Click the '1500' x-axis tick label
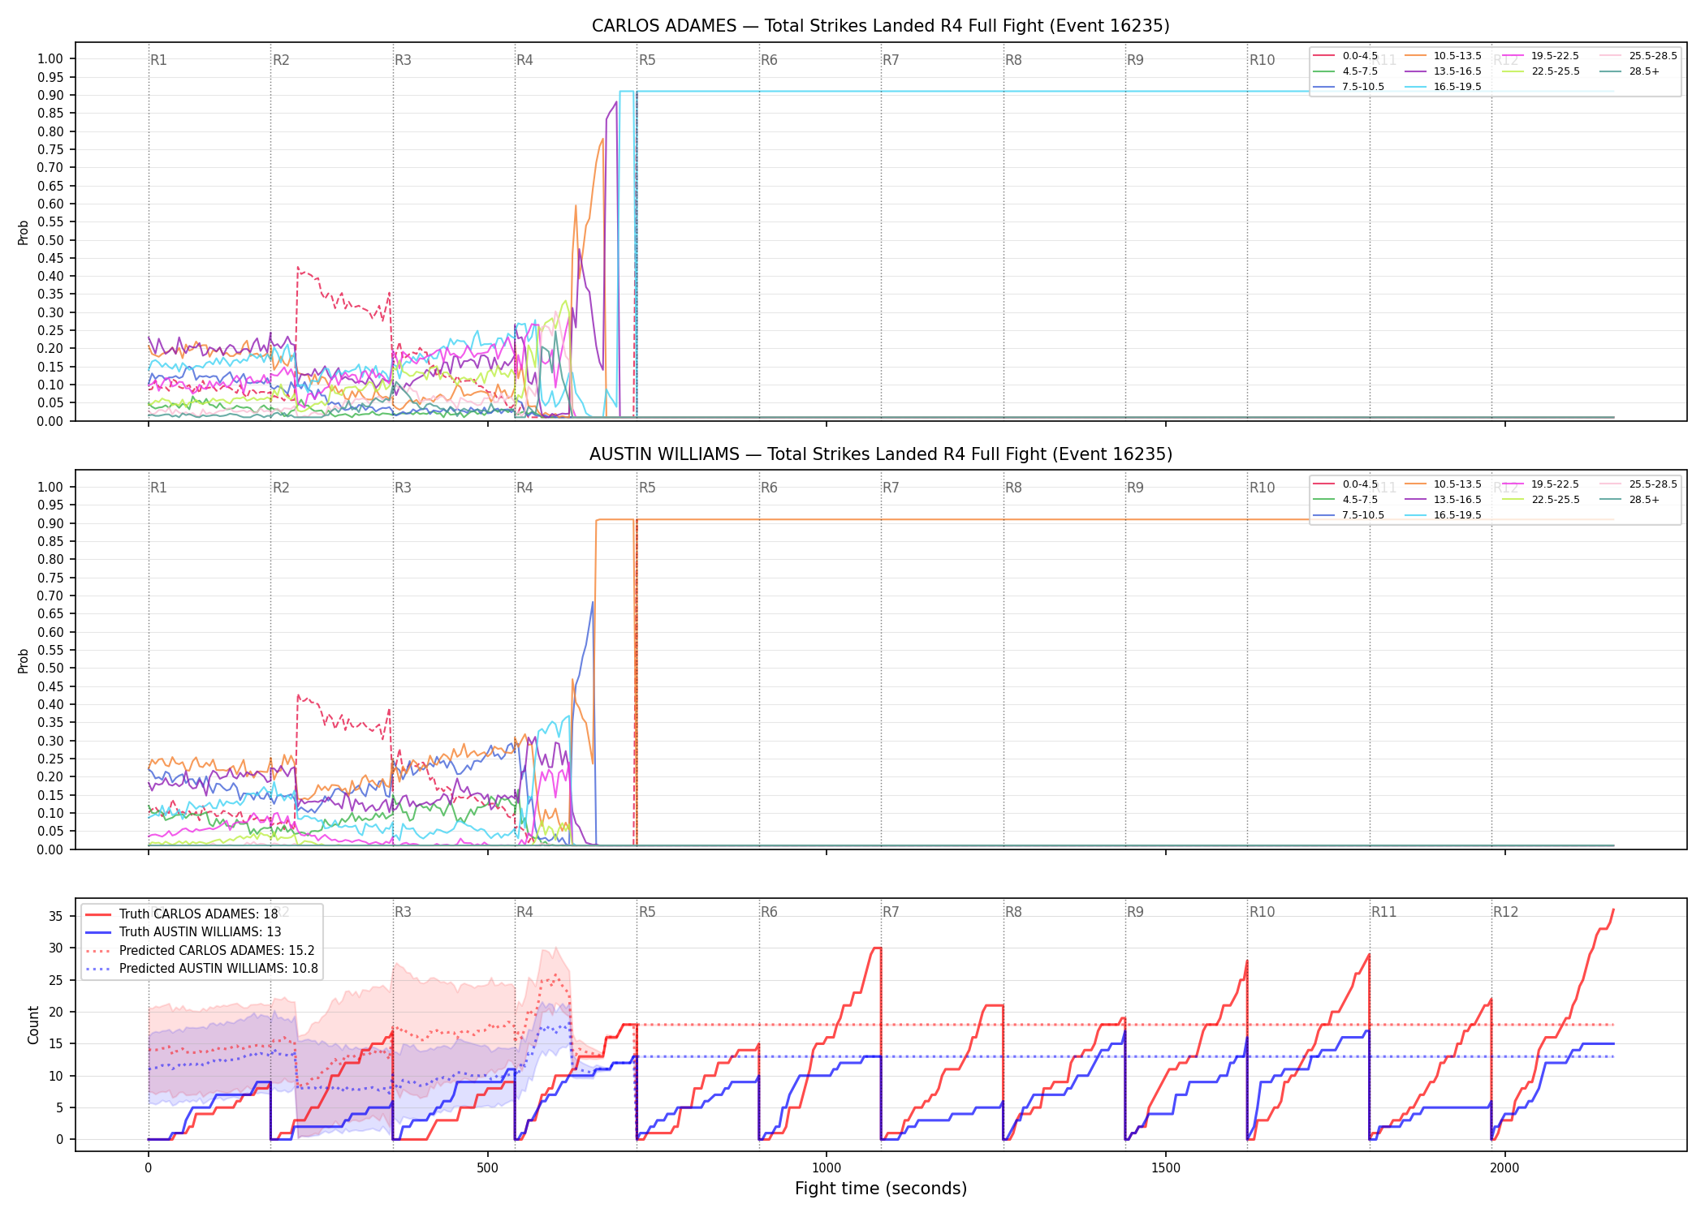 coord(1166,1168)
